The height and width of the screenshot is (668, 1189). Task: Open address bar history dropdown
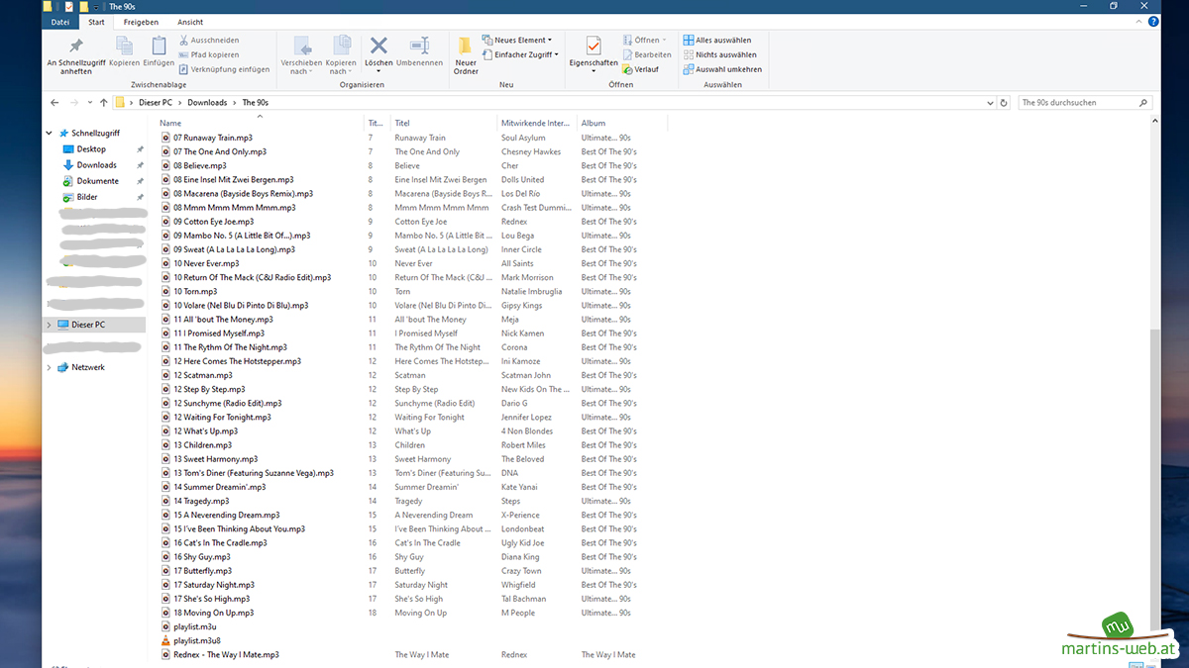990,102
